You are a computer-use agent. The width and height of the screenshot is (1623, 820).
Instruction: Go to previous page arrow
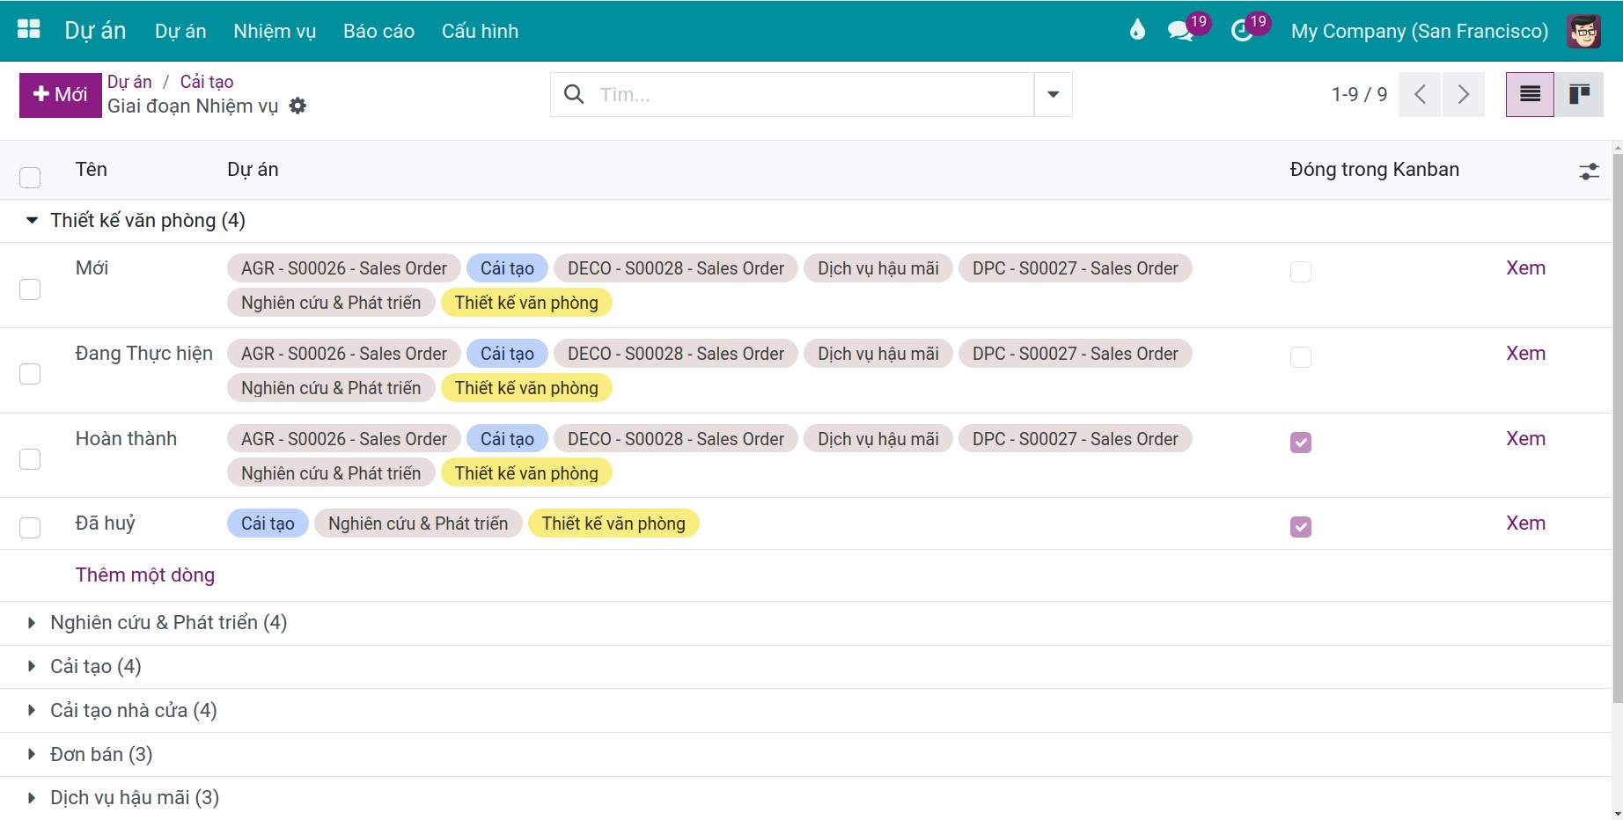coord(1420,94)
